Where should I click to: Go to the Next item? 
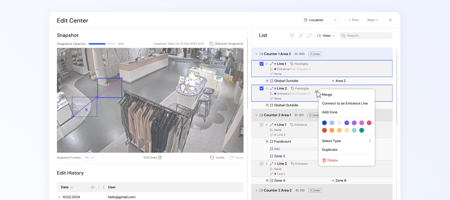coord(373,20)
